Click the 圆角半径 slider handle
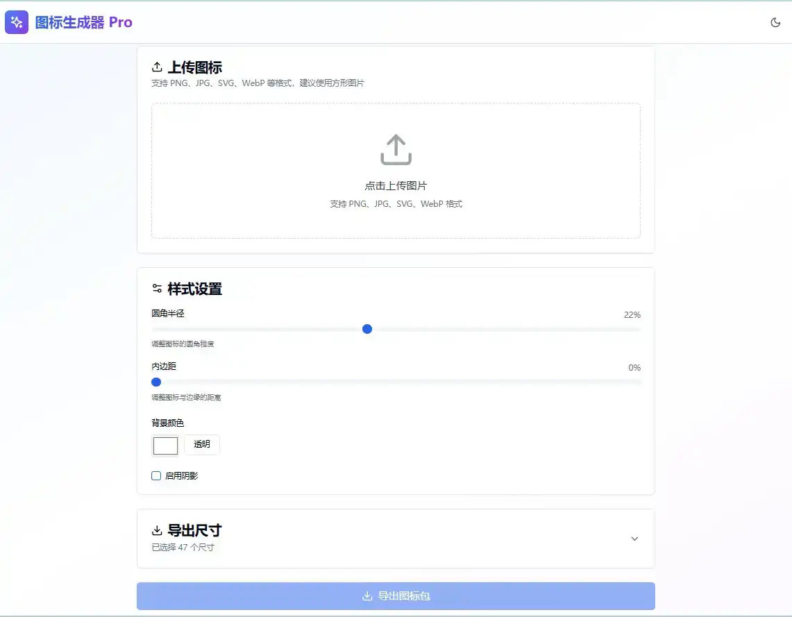792x617 pixels. [366, 329]
